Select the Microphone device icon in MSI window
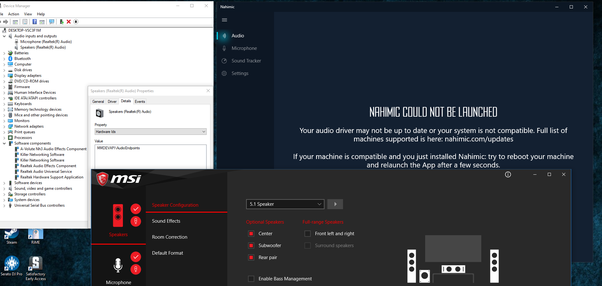 click(118, 265)
